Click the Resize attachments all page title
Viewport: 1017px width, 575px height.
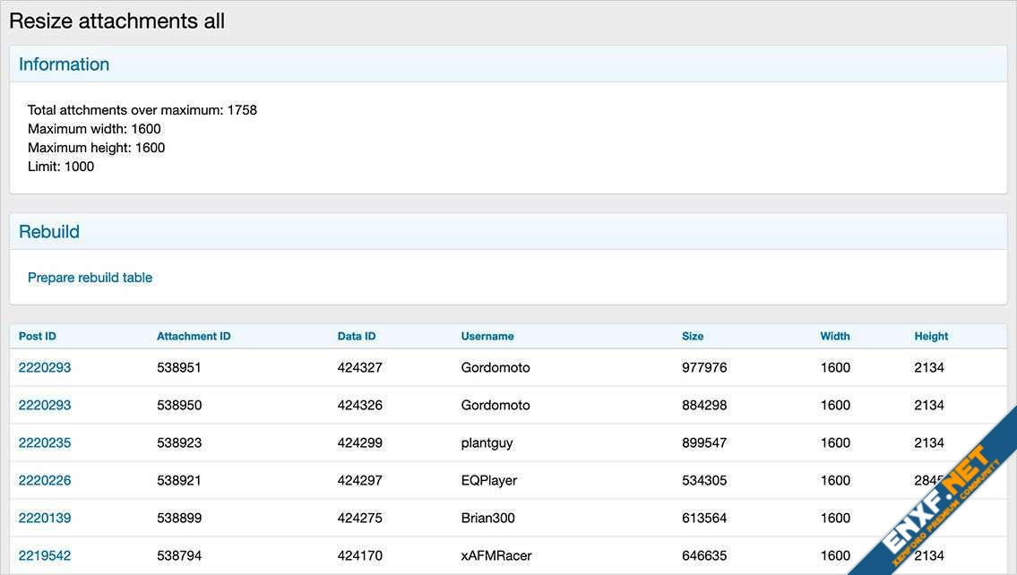(x=116, y=21)
